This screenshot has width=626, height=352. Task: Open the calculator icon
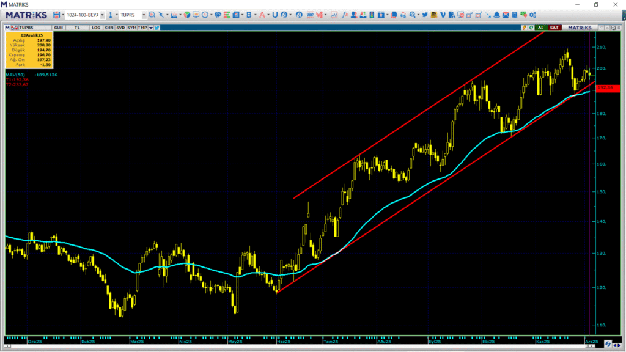pos(515,15)
